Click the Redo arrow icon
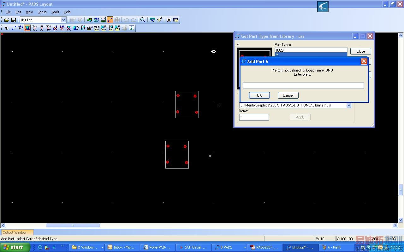 (x=134, y=20)
